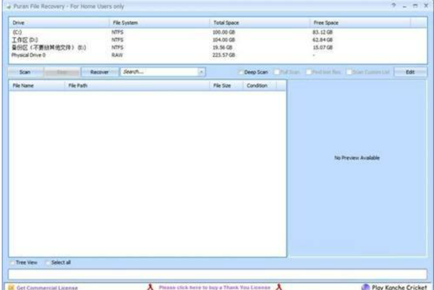Click the Puran File Recovery title bar icon
This screenshot has width=434, height=290.
[8, 7]
